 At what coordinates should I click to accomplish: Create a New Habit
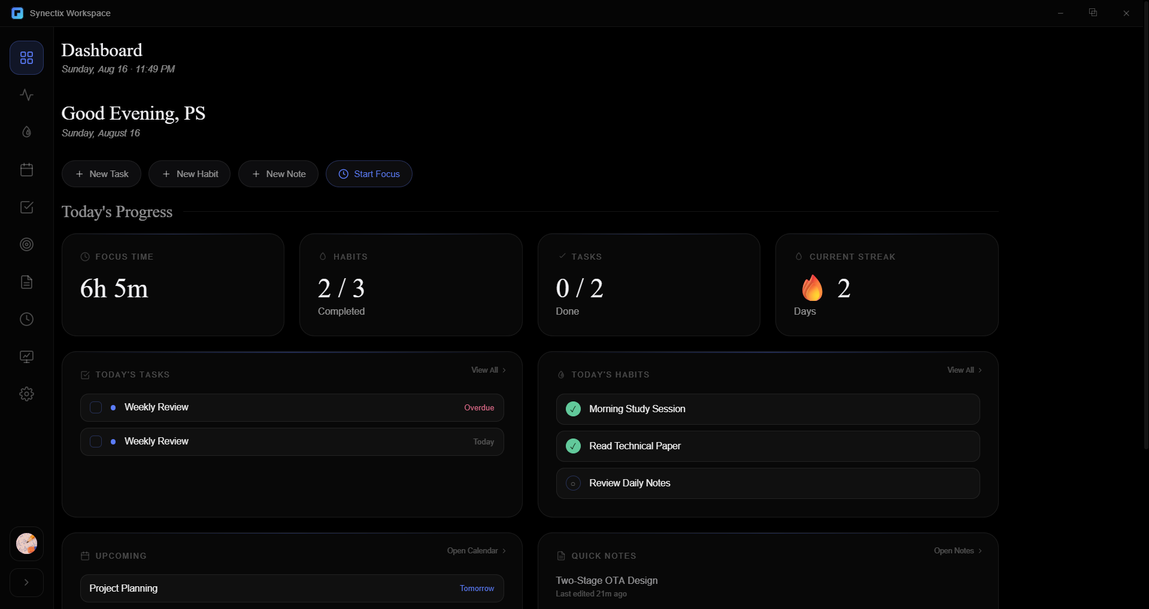coord(189,174)
